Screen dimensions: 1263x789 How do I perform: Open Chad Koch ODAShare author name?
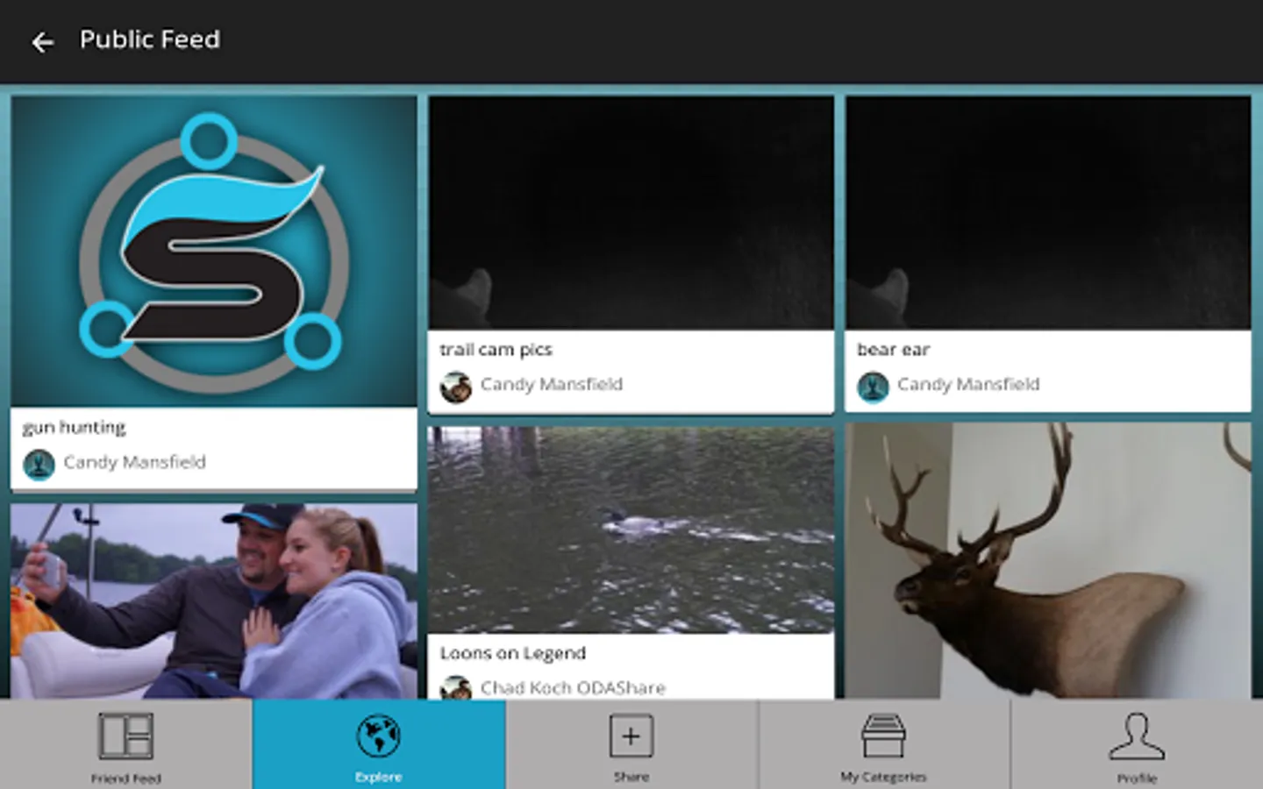click(573, 688)
